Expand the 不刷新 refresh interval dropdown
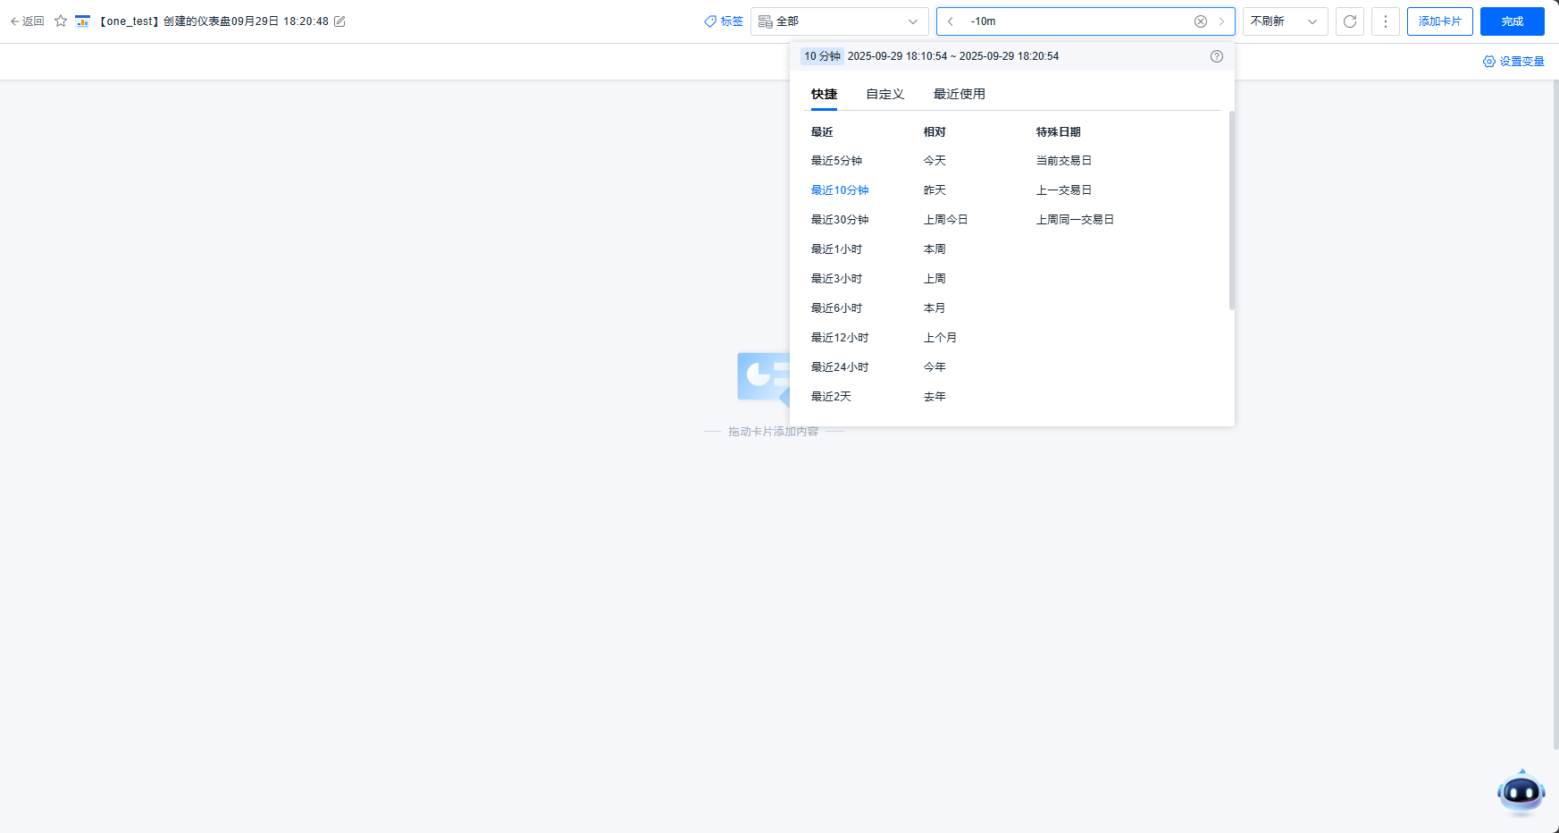Screen dimensions: 1559x833 [x=1284, y=21]
